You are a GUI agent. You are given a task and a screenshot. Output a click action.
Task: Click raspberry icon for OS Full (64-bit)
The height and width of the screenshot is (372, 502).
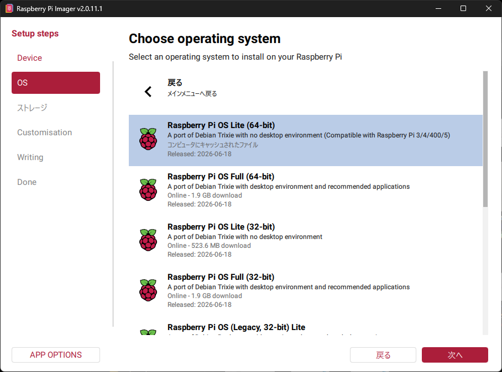[x=148, y=190]
